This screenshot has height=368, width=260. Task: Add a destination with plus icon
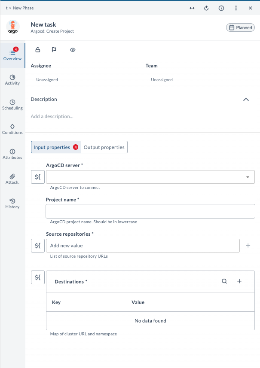click(x=239, y=281)
